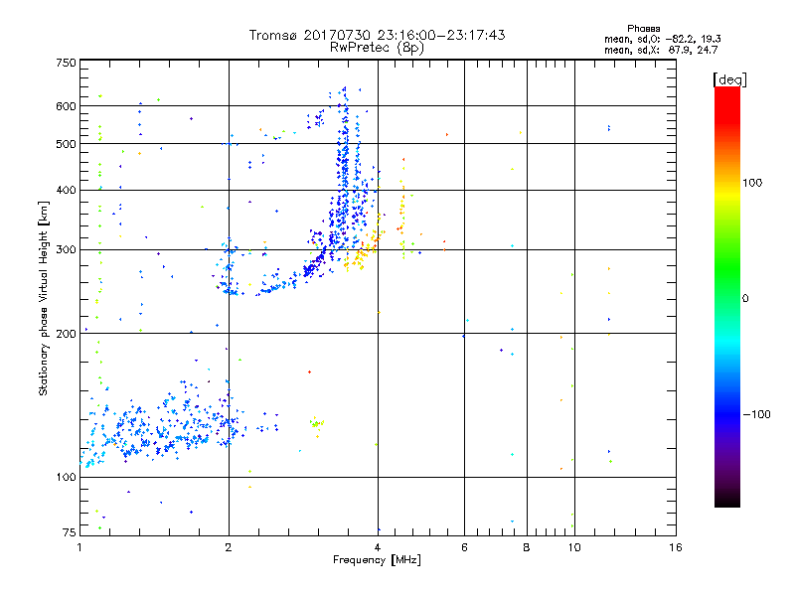Click the 'mean, sd,O: -82.2, 19.3' line

click(x=662, y=40)
